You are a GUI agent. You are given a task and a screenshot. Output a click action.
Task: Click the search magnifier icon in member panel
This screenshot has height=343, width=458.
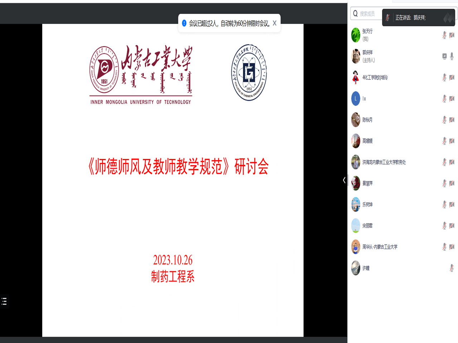tap(355, 14)
